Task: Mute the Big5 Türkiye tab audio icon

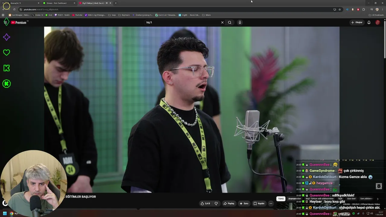Action: 106,3
